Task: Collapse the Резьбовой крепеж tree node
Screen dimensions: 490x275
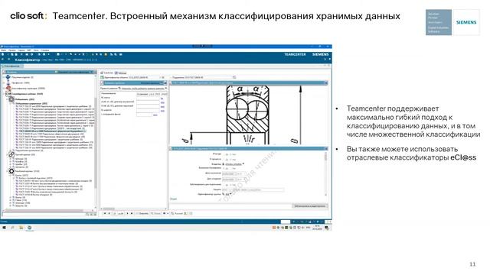Action: pos(7,171)
